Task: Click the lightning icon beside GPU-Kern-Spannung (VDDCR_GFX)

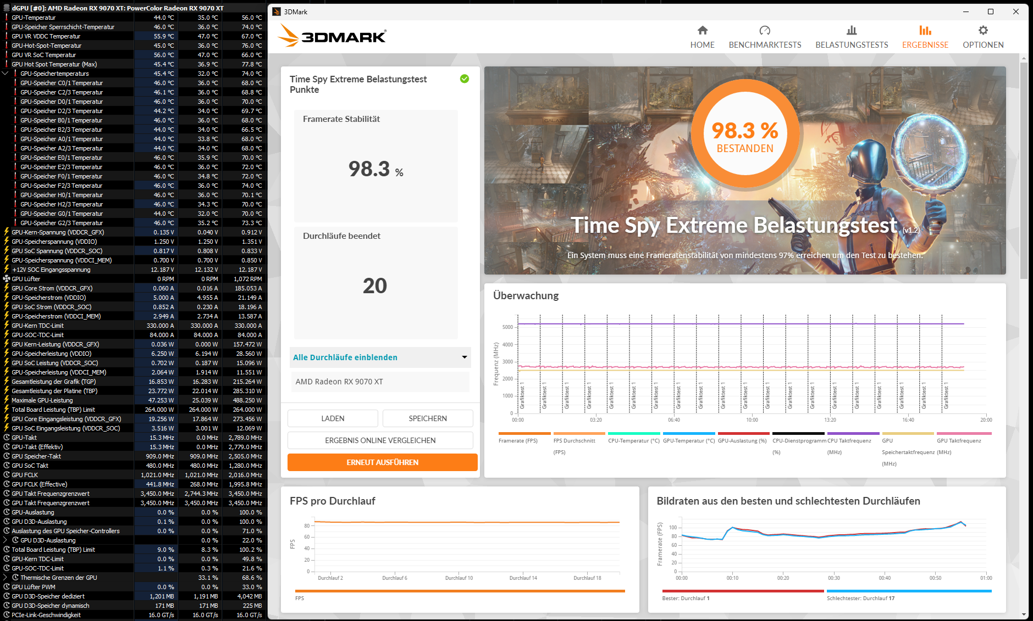Action: pyautogui.click(x=7, y=232)
